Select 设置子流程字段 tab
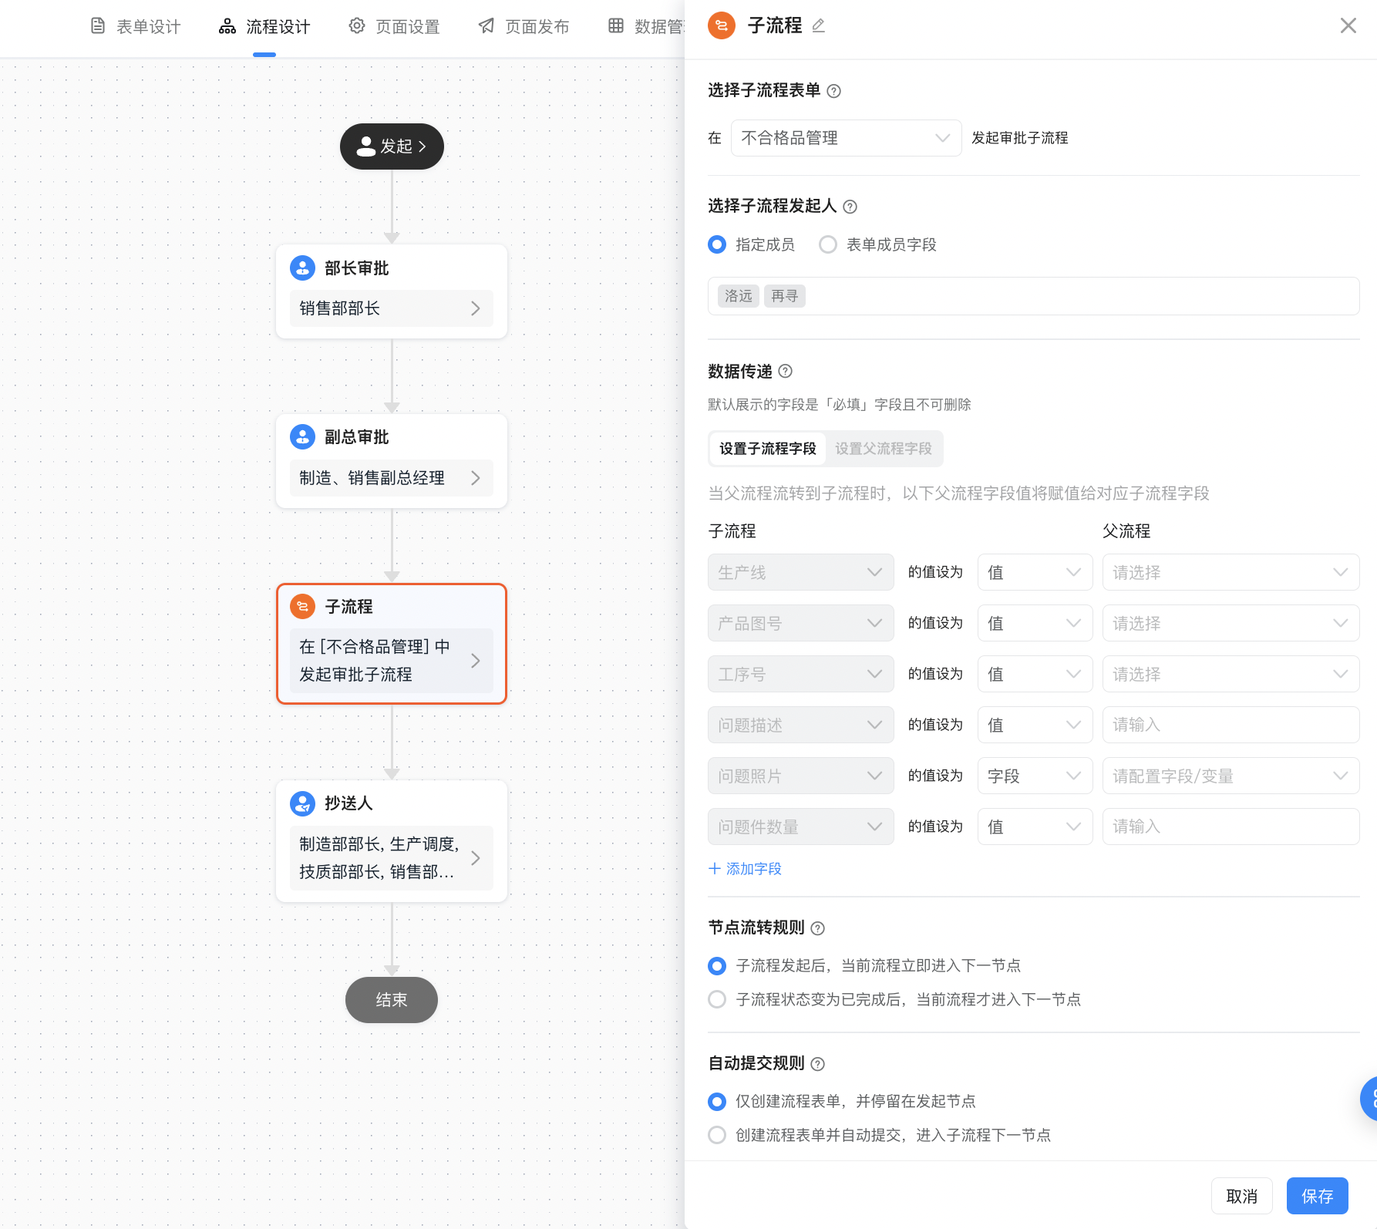The image size is (1377, 1229). point(768,449)
